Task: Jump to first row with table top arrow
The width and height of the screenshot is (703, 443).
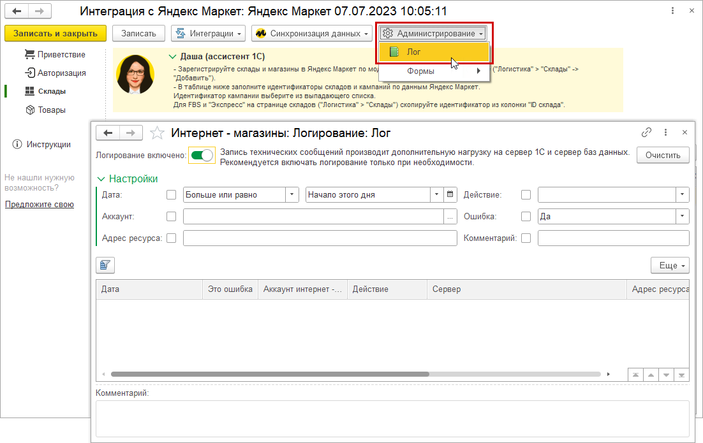Action: (635, 375)
